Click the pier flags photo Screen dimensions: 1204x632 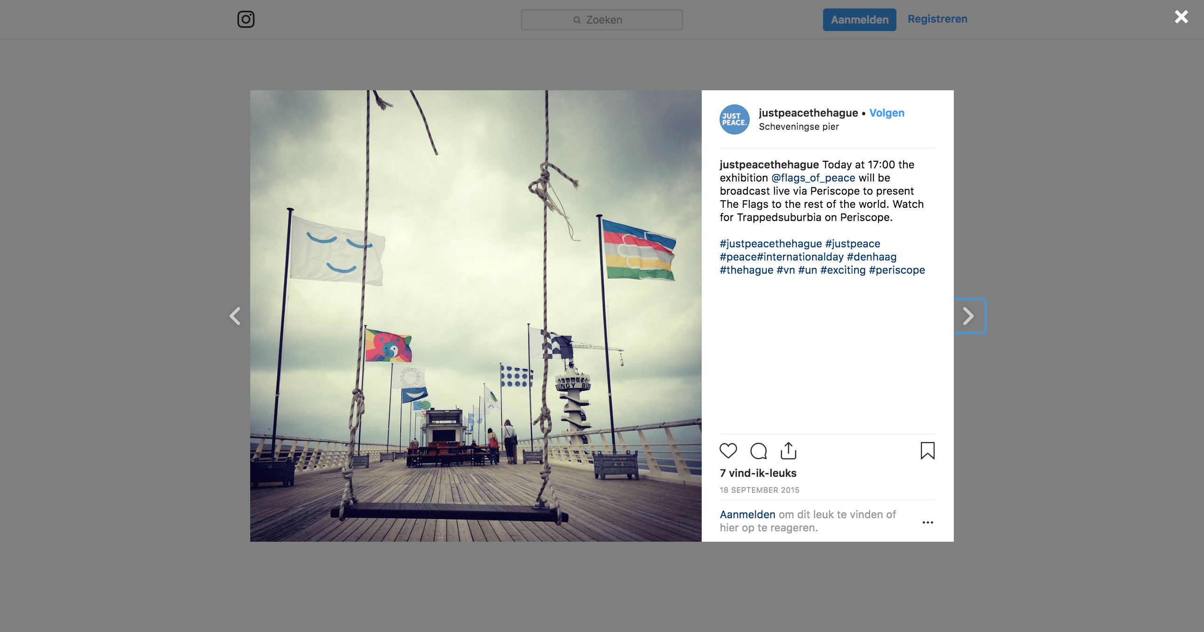475,316
